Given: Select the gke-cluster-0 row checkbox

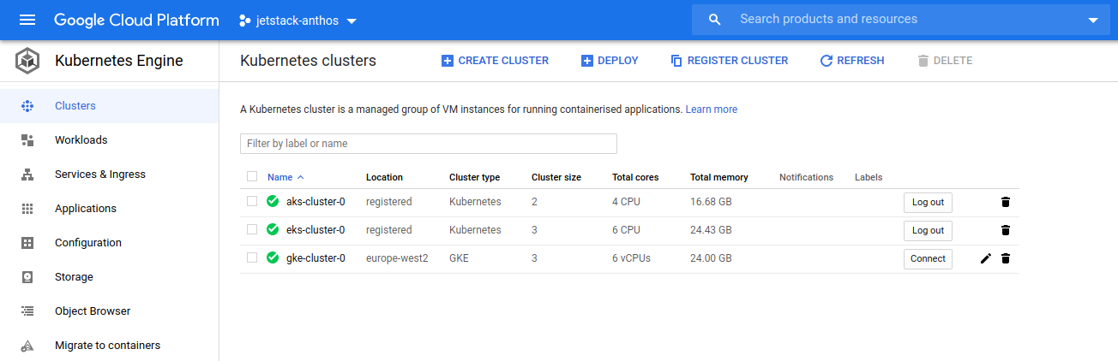Looking at the screenshot, I should tap(252, 258).
